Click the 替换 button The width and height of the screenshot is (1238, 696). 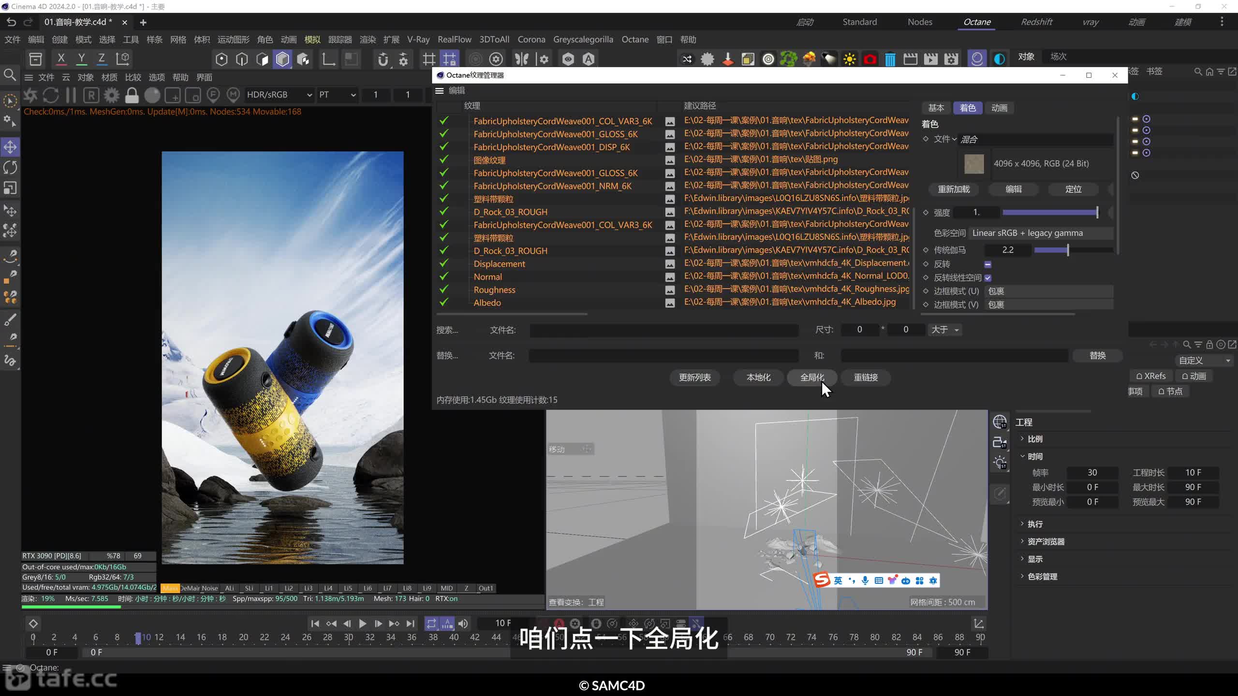click(1097, 356)
